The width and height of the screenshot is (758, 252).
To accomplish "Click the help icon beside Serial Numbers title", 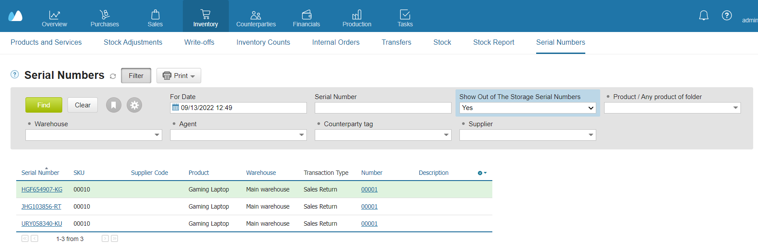I will pos(14,74).
